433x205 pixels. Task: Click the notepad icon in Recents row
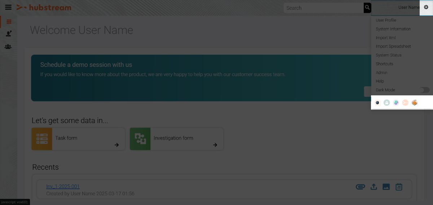point(399,187)
